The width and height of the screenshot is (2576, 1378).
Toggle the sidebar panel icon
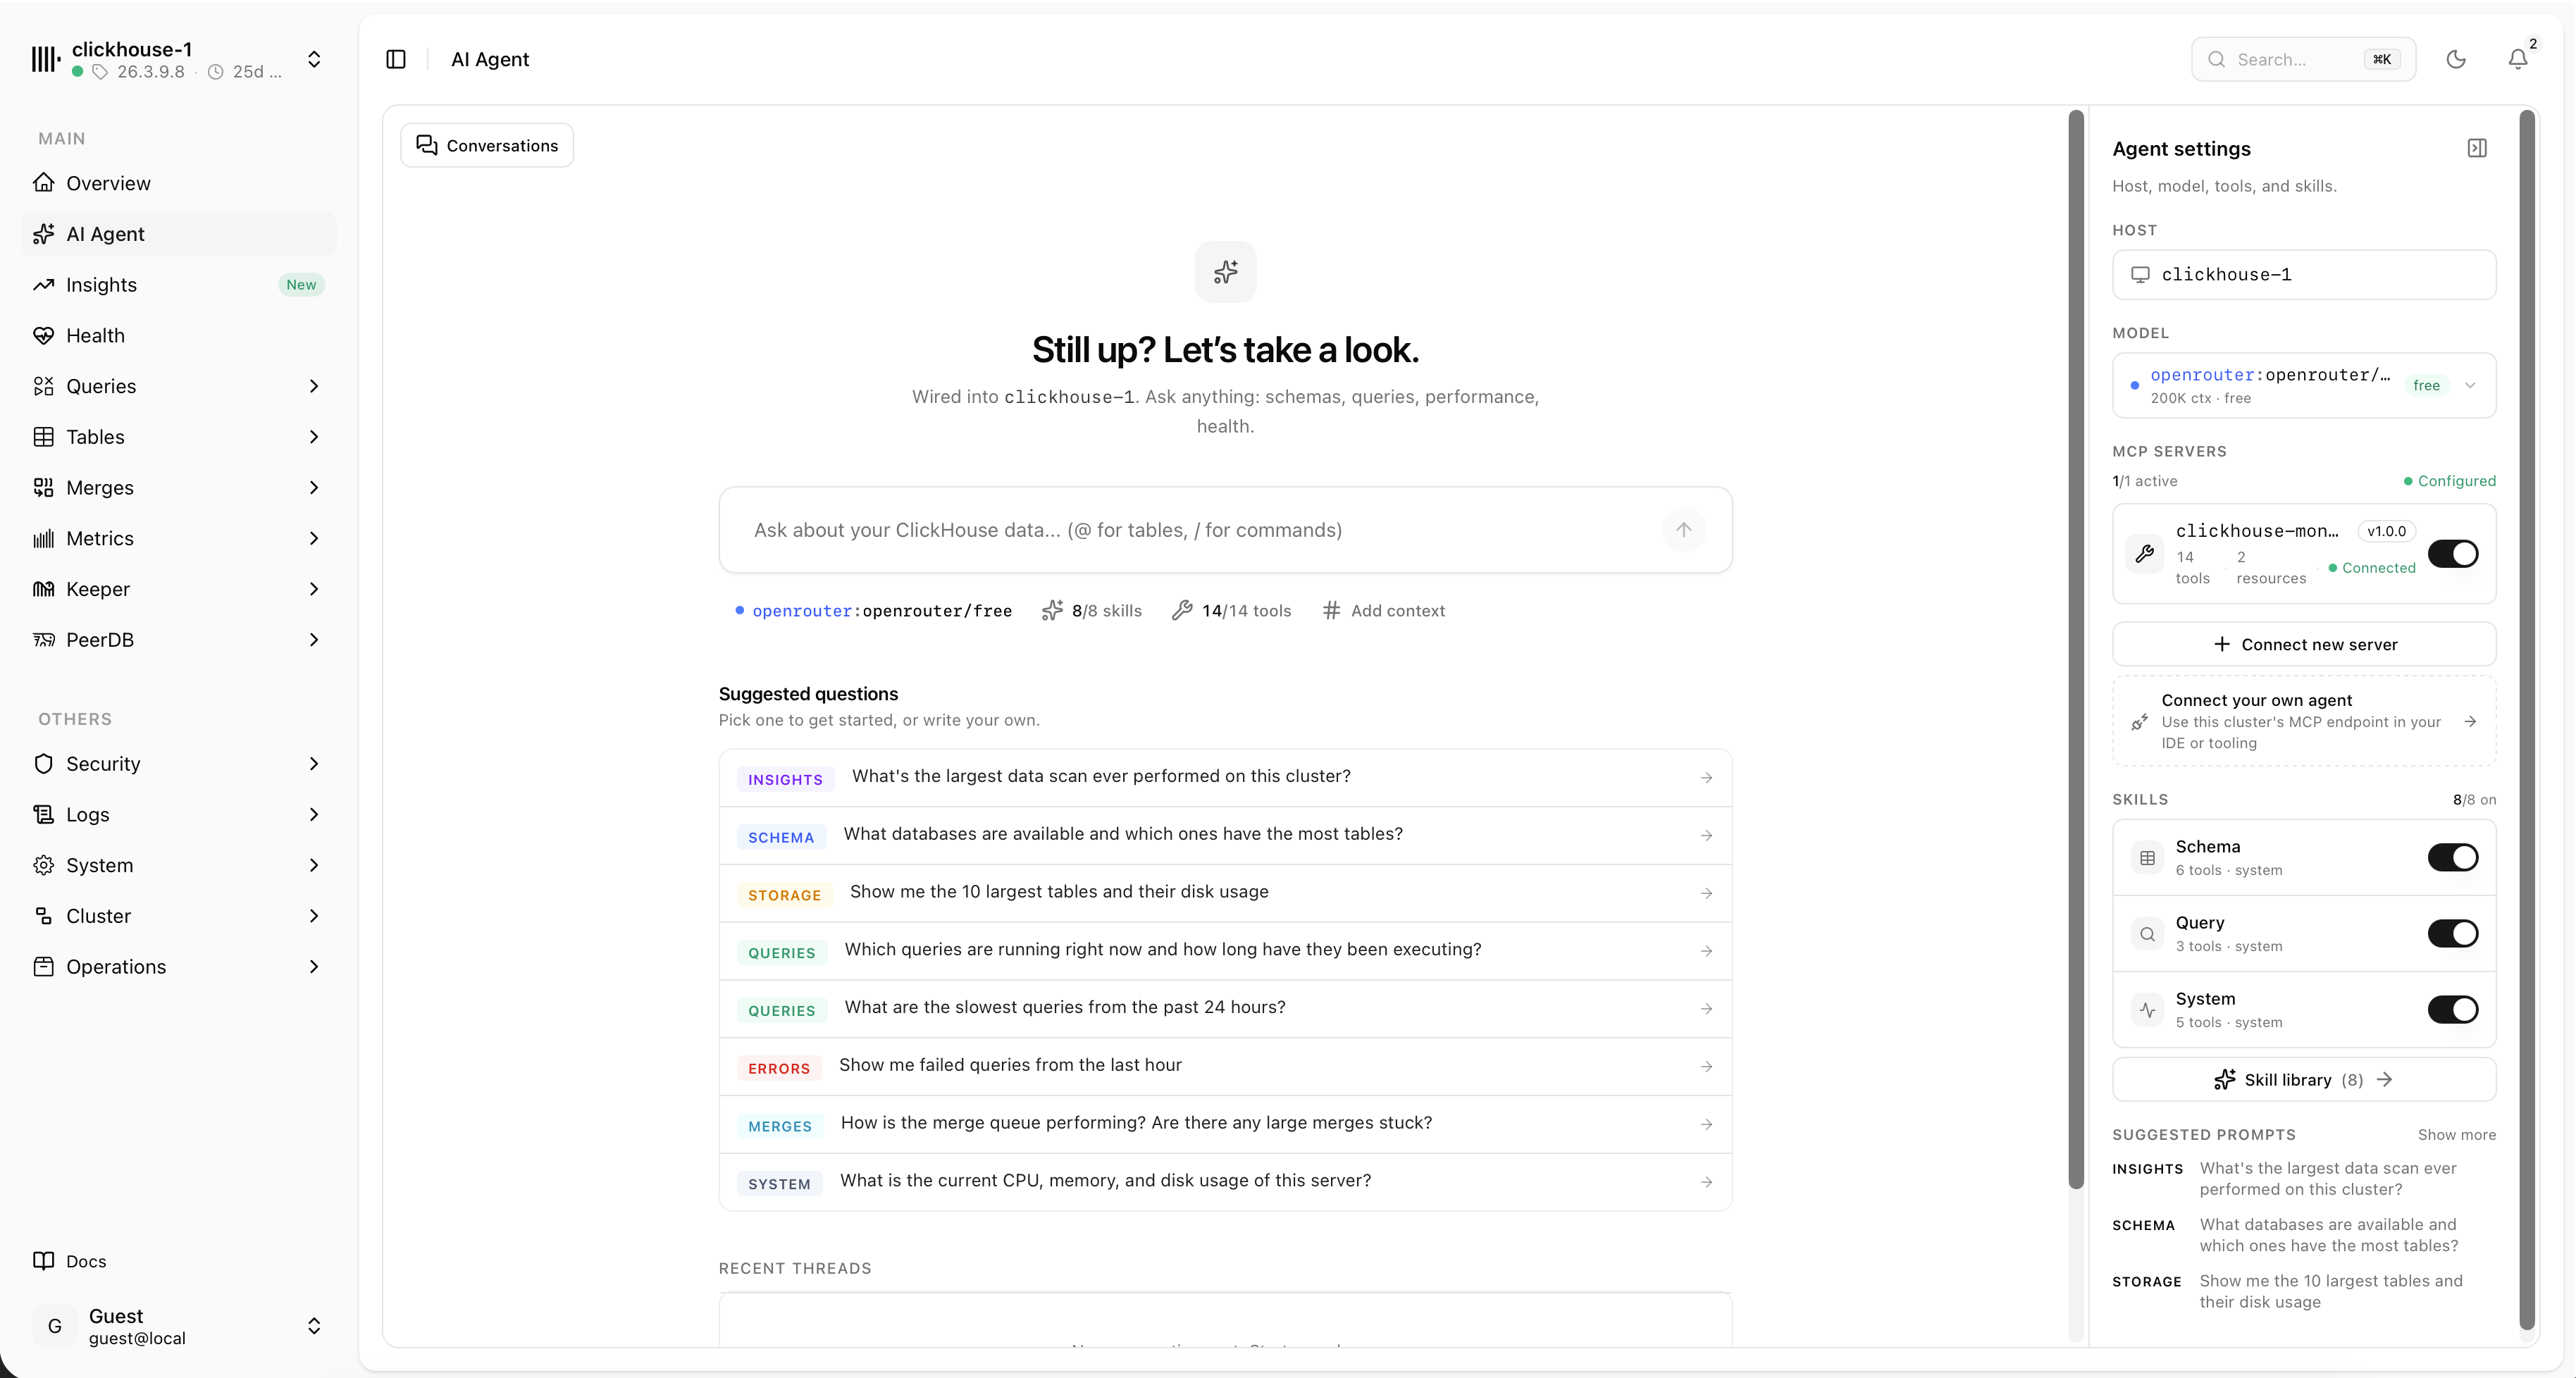(396, 59)
